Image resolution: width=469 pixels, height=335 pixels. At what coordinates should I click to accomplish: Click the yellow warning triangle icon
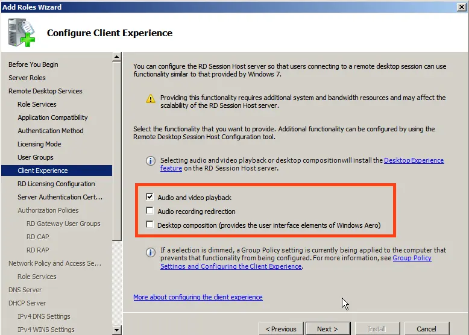151,98
